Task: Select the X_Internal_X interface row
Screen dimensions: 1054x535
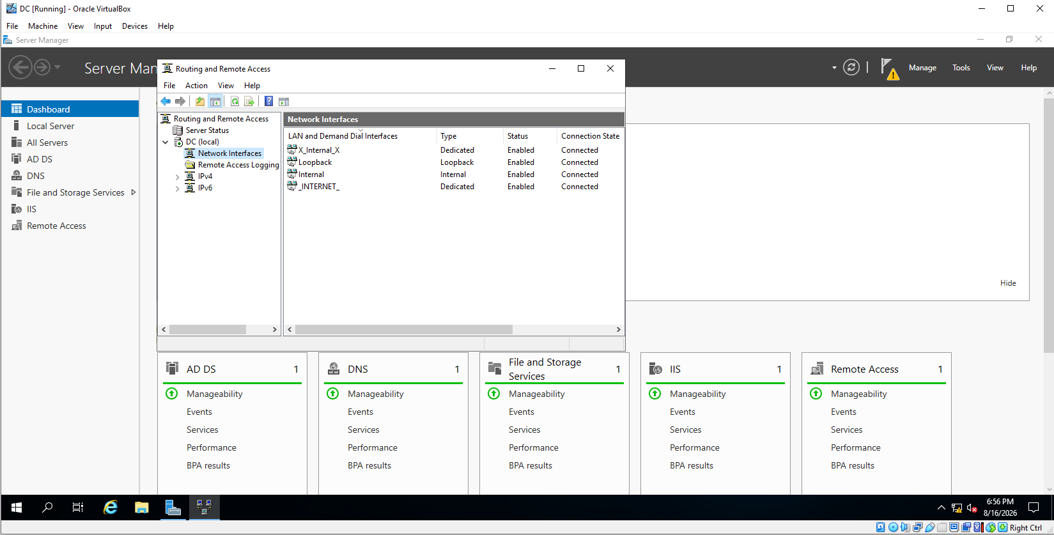Action: point(453,150)
